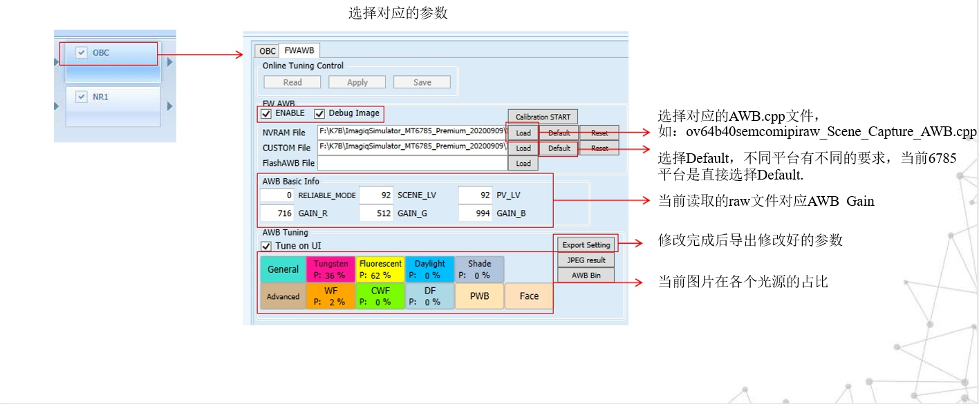Open the Face tuning panel

(x=528, y=296)
